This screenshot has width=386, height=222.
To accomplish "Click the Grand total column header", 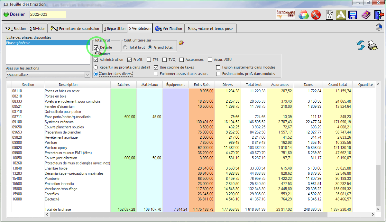I will (337, 85).
